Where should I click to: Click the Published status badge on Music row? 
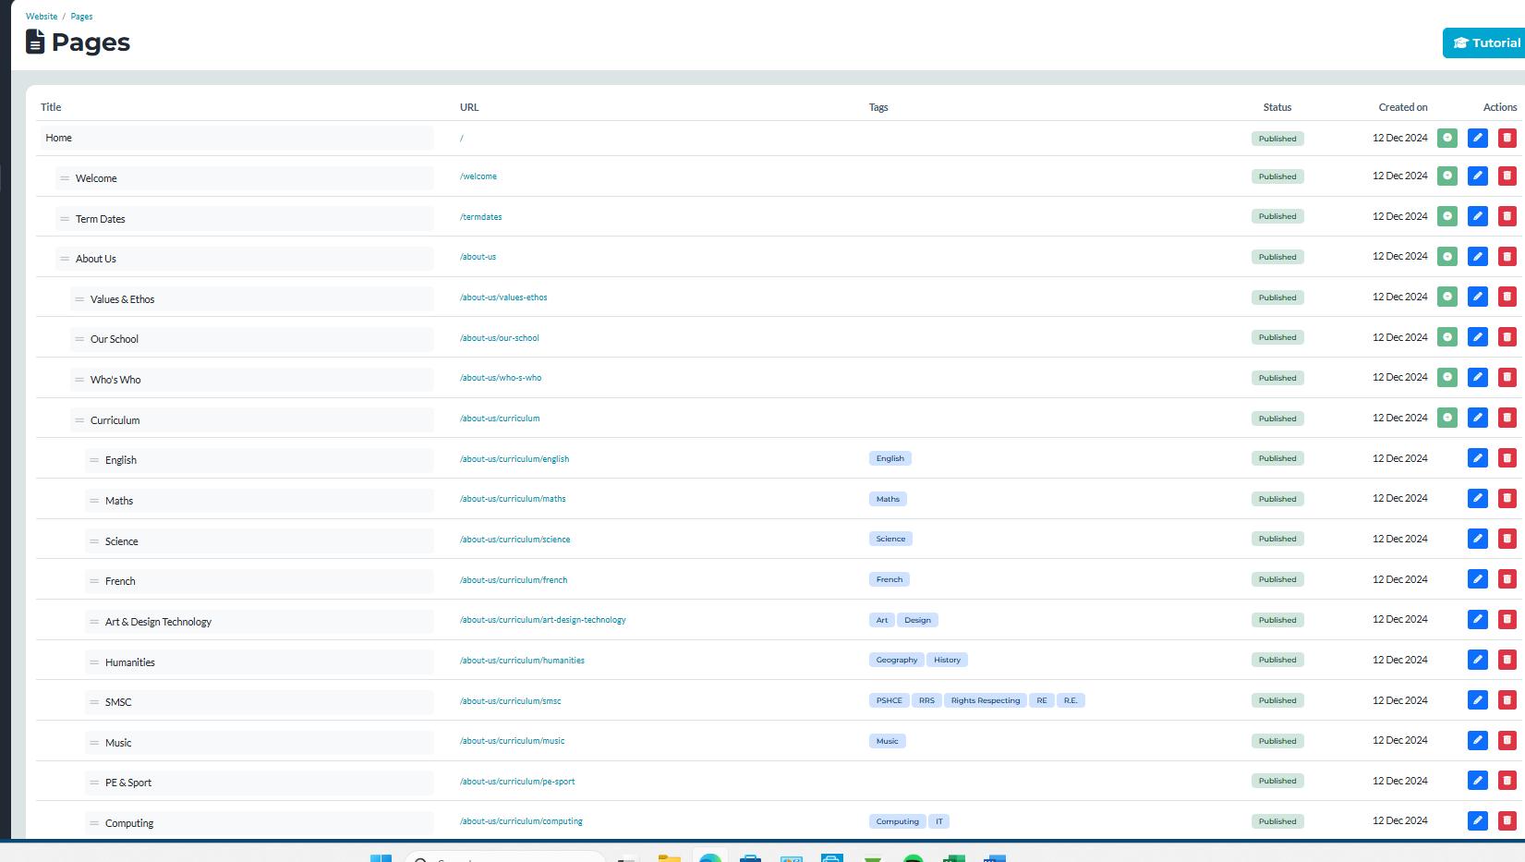click(x=1277, y=741)
